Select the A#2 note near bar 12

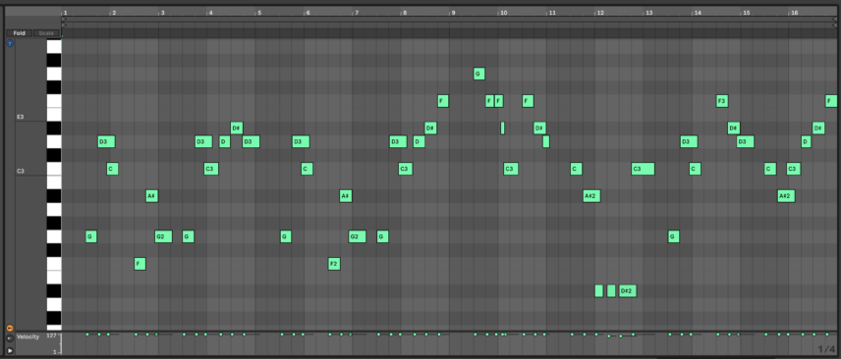[x=591, y=196]
